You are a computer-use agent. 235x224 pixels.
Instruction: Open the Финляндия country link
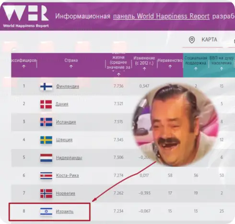pos(68,86)
